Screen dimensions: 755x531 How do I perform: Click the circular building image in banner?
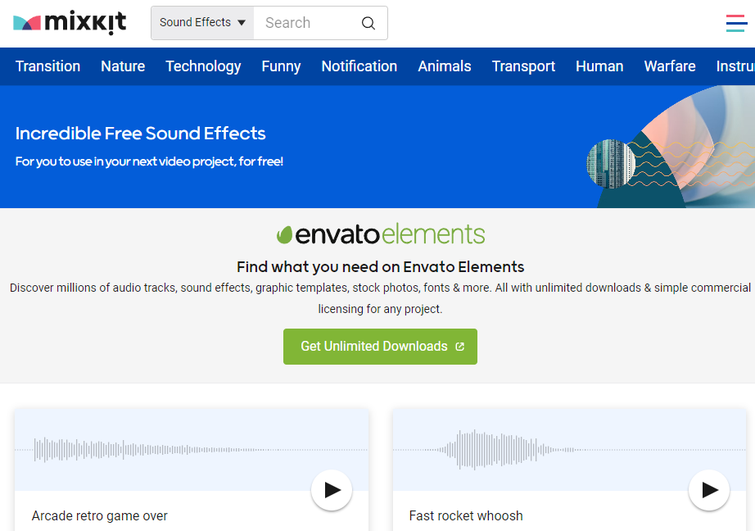point(611,164)
